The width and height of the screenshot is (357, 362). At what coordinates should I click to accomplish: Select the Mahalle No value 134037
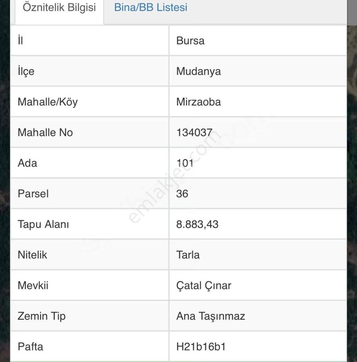pyautogui.click(x=194, y=133)
